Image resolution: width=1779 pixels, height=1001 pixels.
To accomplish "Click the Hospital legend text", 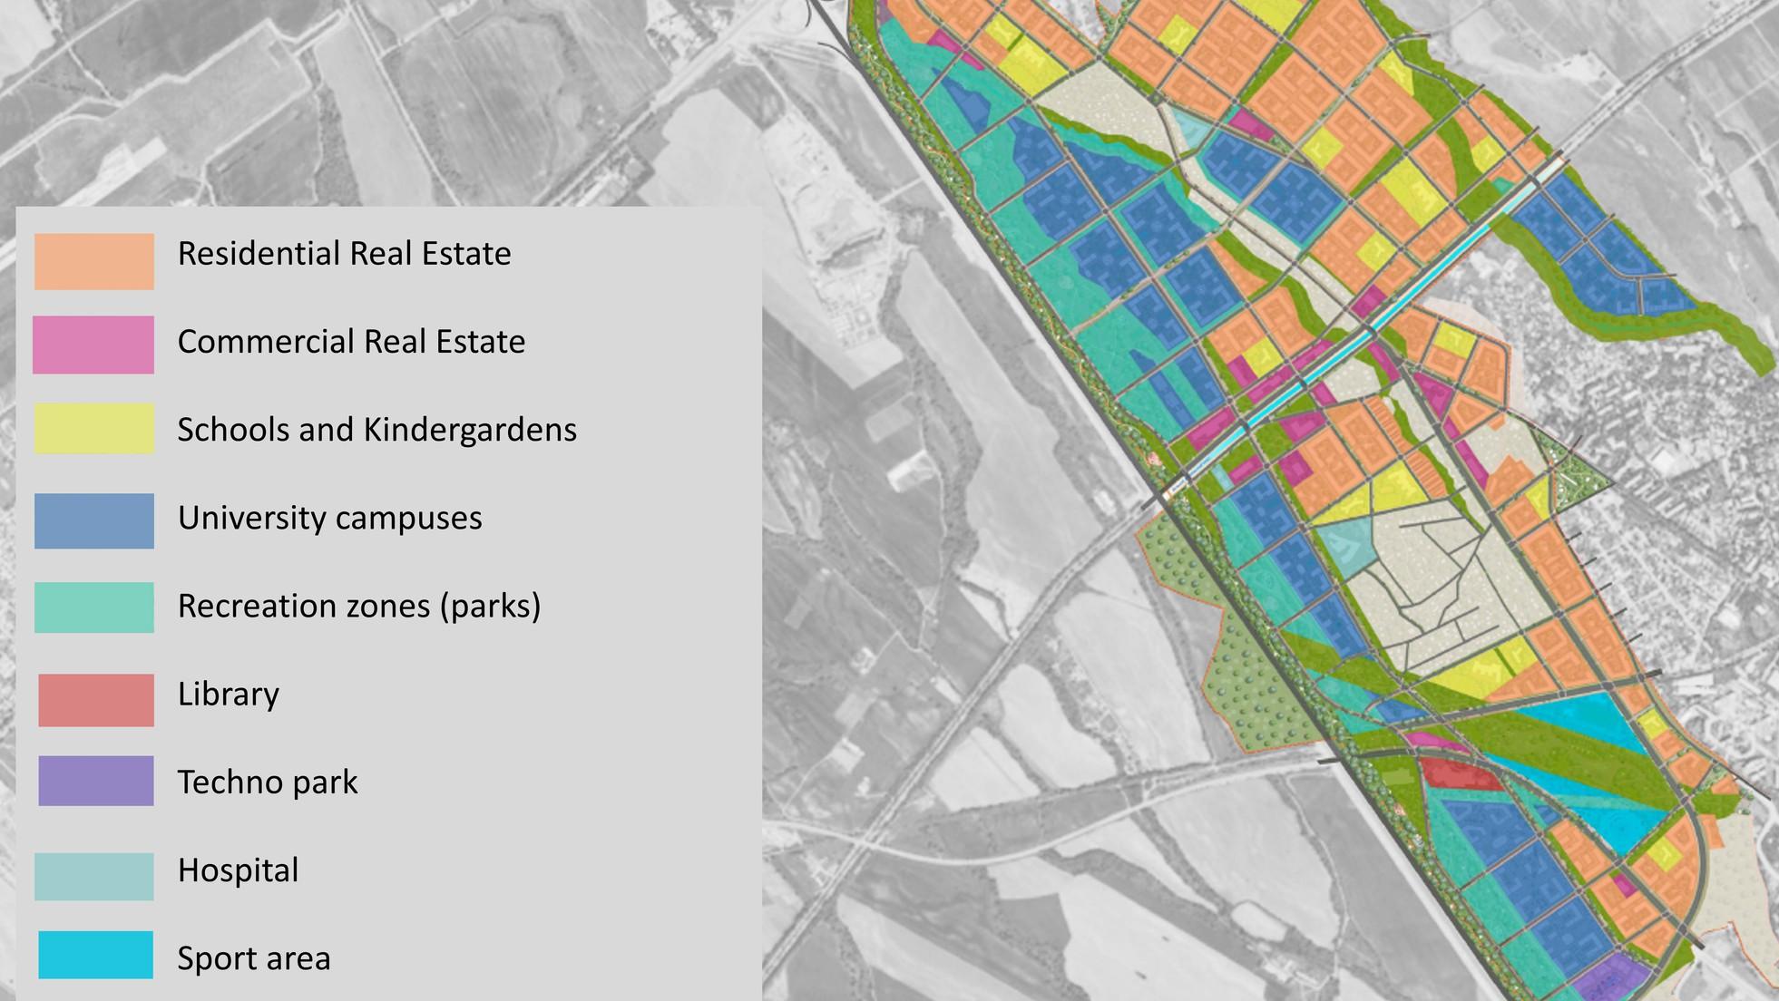I will [x=238, y=870].
